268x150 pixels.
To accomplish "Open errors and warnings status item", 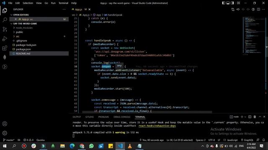I will tap(28, 140).
